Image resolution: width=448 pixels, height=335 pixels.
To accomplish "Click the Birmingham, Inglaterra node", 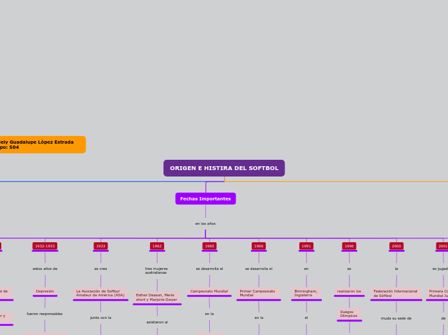I will (x=306, y=293).
